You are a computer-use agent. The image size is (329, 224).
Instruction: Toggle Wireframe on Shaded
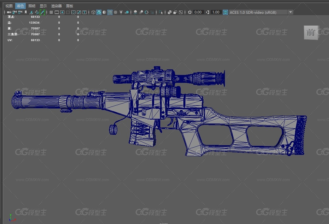point(110,12)
